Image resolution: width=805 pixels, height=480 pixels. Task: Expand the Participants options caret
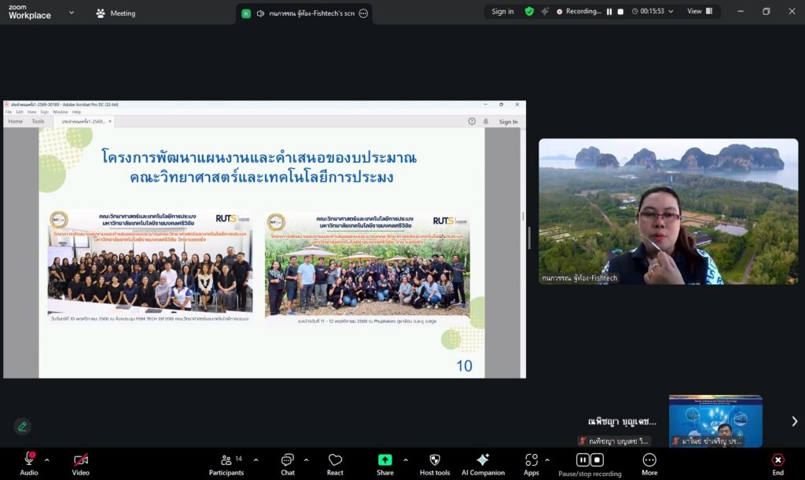click(255, 460)
